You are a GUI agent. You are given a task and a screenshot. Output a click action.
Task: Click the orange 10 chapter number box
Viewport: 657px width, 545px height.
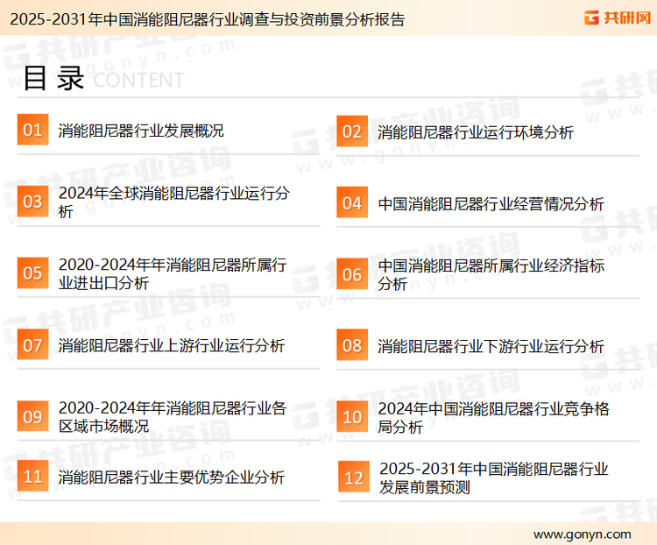point(352,417)
